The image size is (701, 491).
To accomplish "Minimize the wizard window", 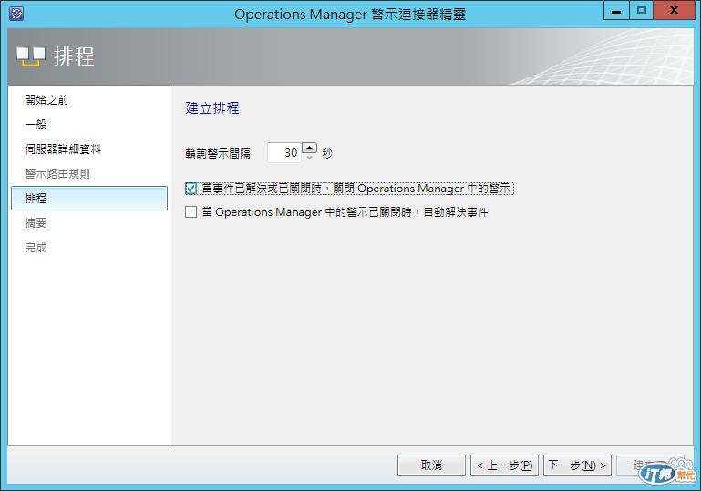I will 616,10.
